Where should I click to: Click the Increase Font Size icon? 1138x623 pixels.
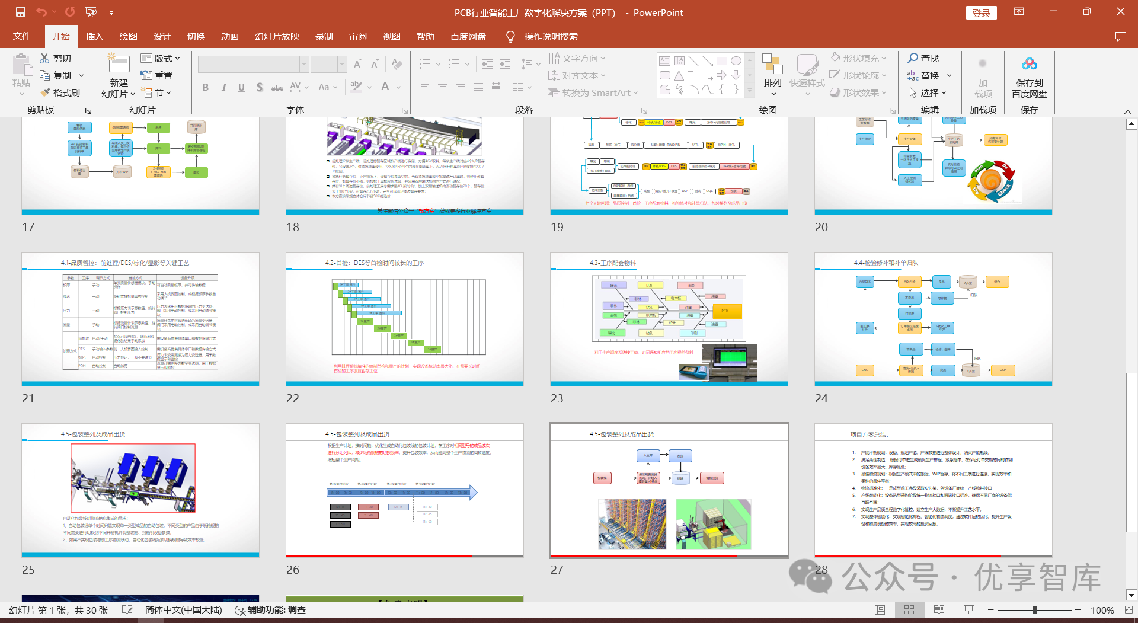pyautogui.click(x=357, y=64)
